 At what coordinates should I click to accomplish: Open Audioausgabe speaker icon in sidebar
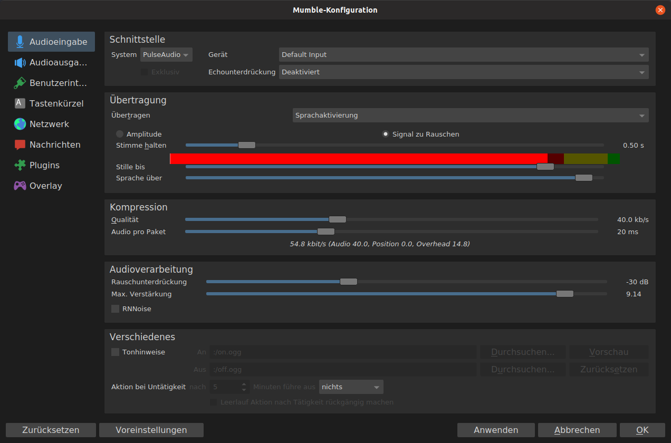(20, 62)
